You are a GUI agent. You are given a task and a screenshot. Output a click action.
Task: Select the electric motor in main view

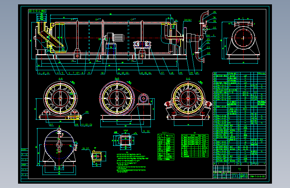[118, 38]
